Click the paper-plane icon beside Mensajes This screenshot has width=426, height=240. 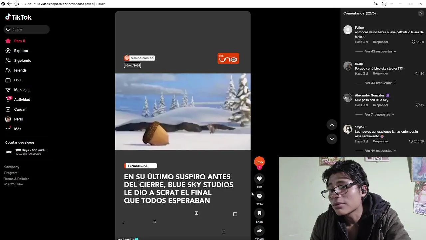coord(8,90)
